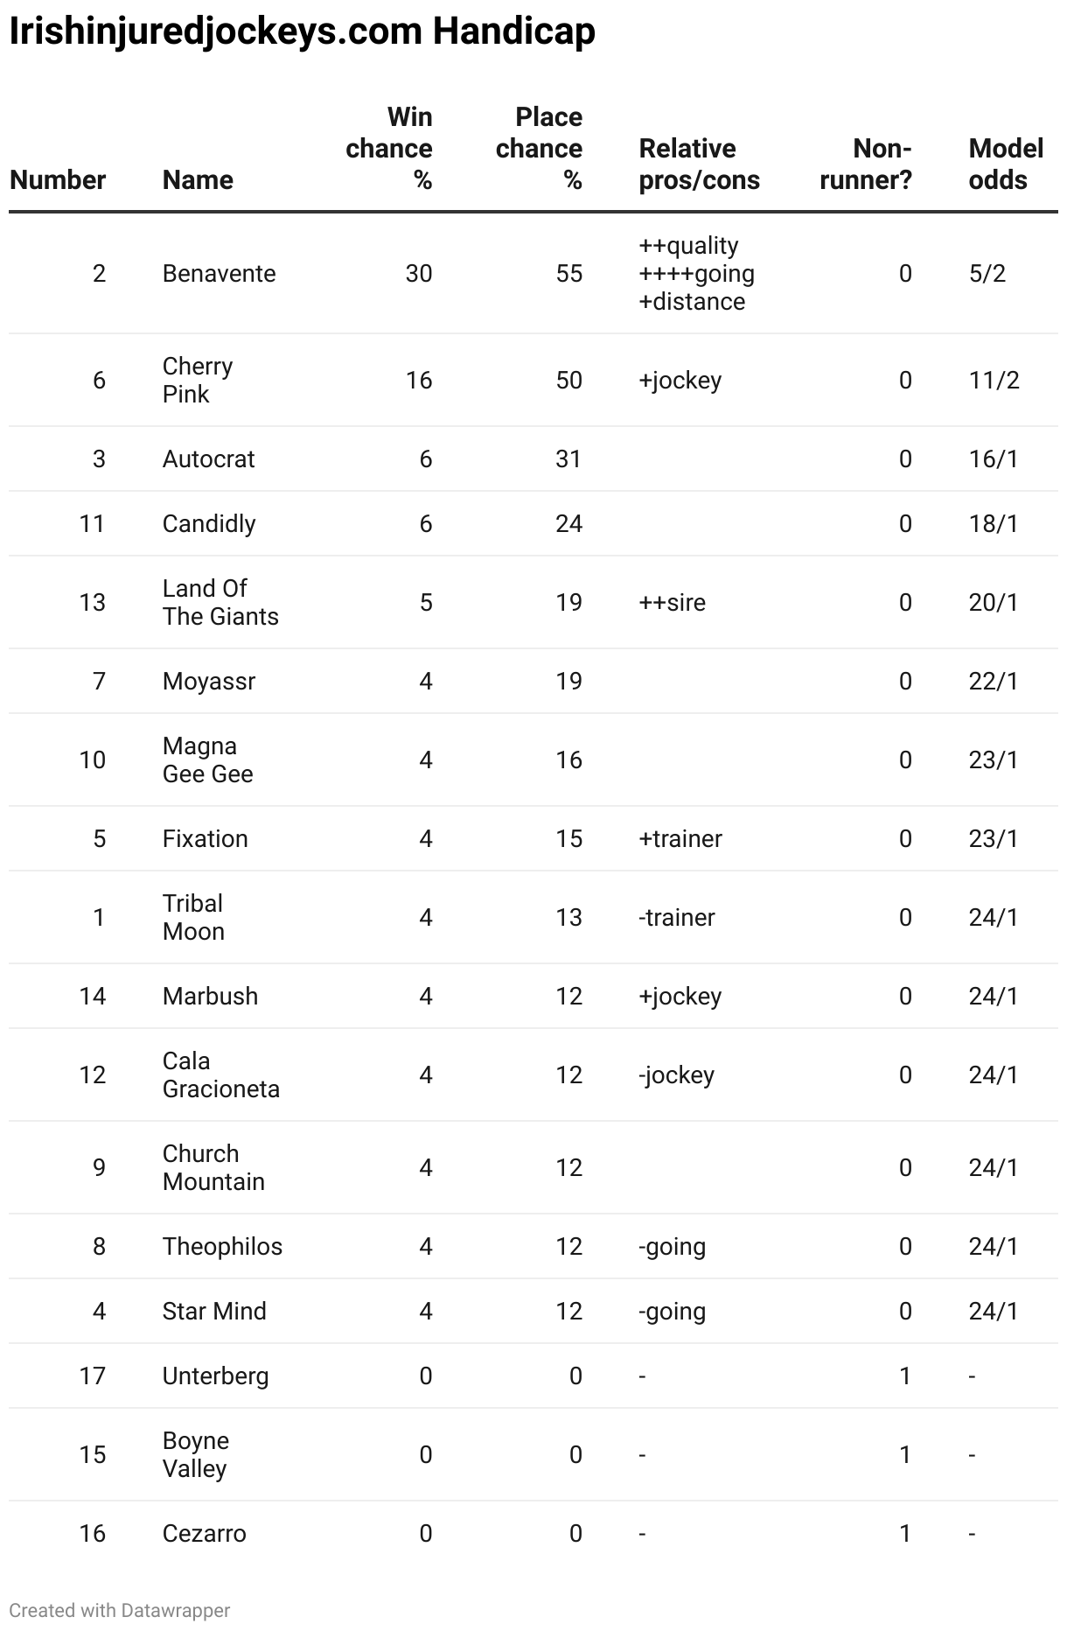
Task: Click the Place chance % header
Action: (x=539, y=148)
